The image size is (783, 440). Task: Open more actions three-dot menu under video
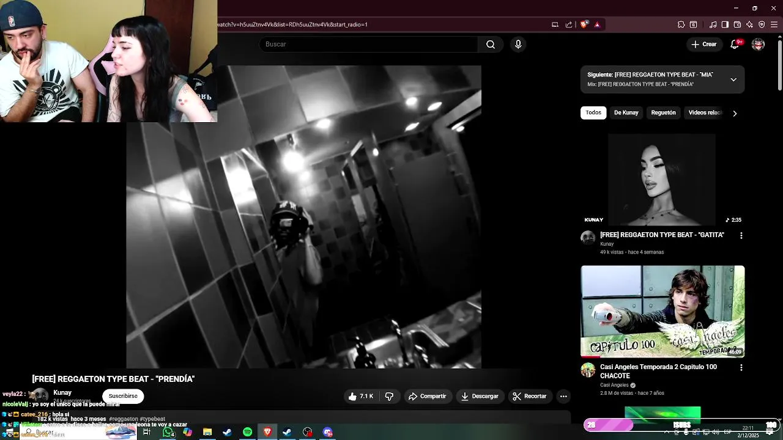(x=563, y=396)
